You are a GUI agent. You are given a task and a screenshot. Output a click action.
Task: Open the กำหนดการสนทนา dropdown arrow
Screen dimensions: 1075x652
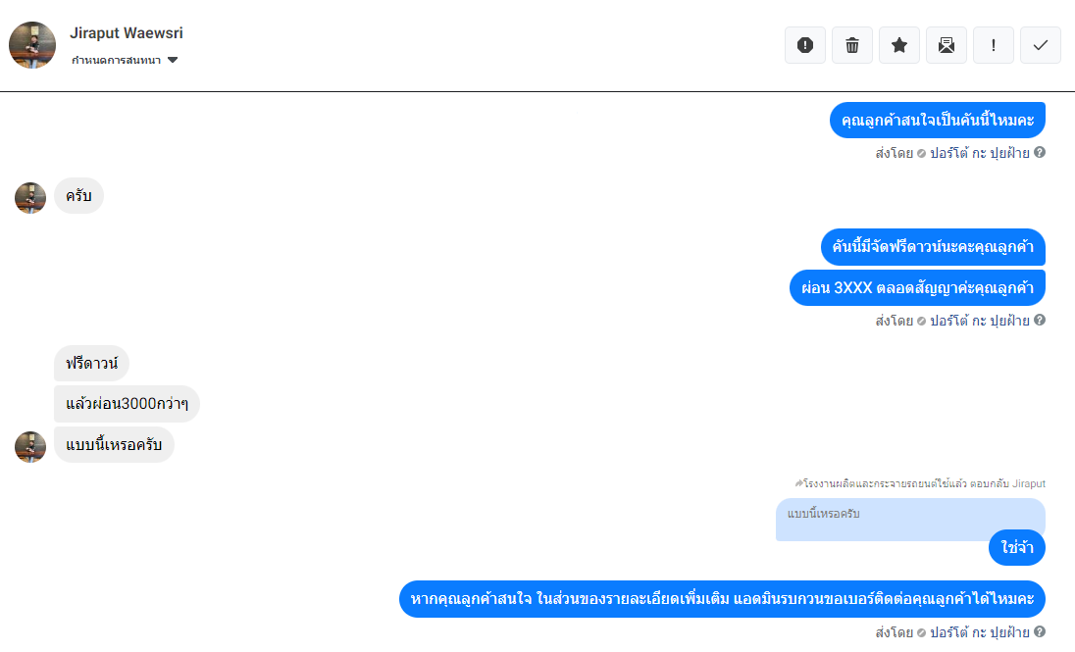173,61
